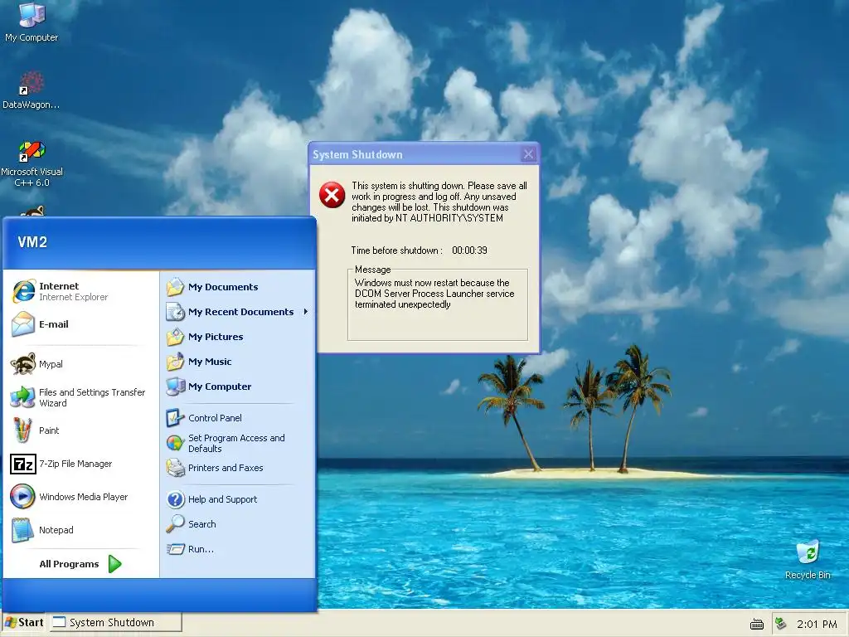The image size is (849, 637).
Task: Click the My Documents folder icon
Action: click(x=176, y=286)
